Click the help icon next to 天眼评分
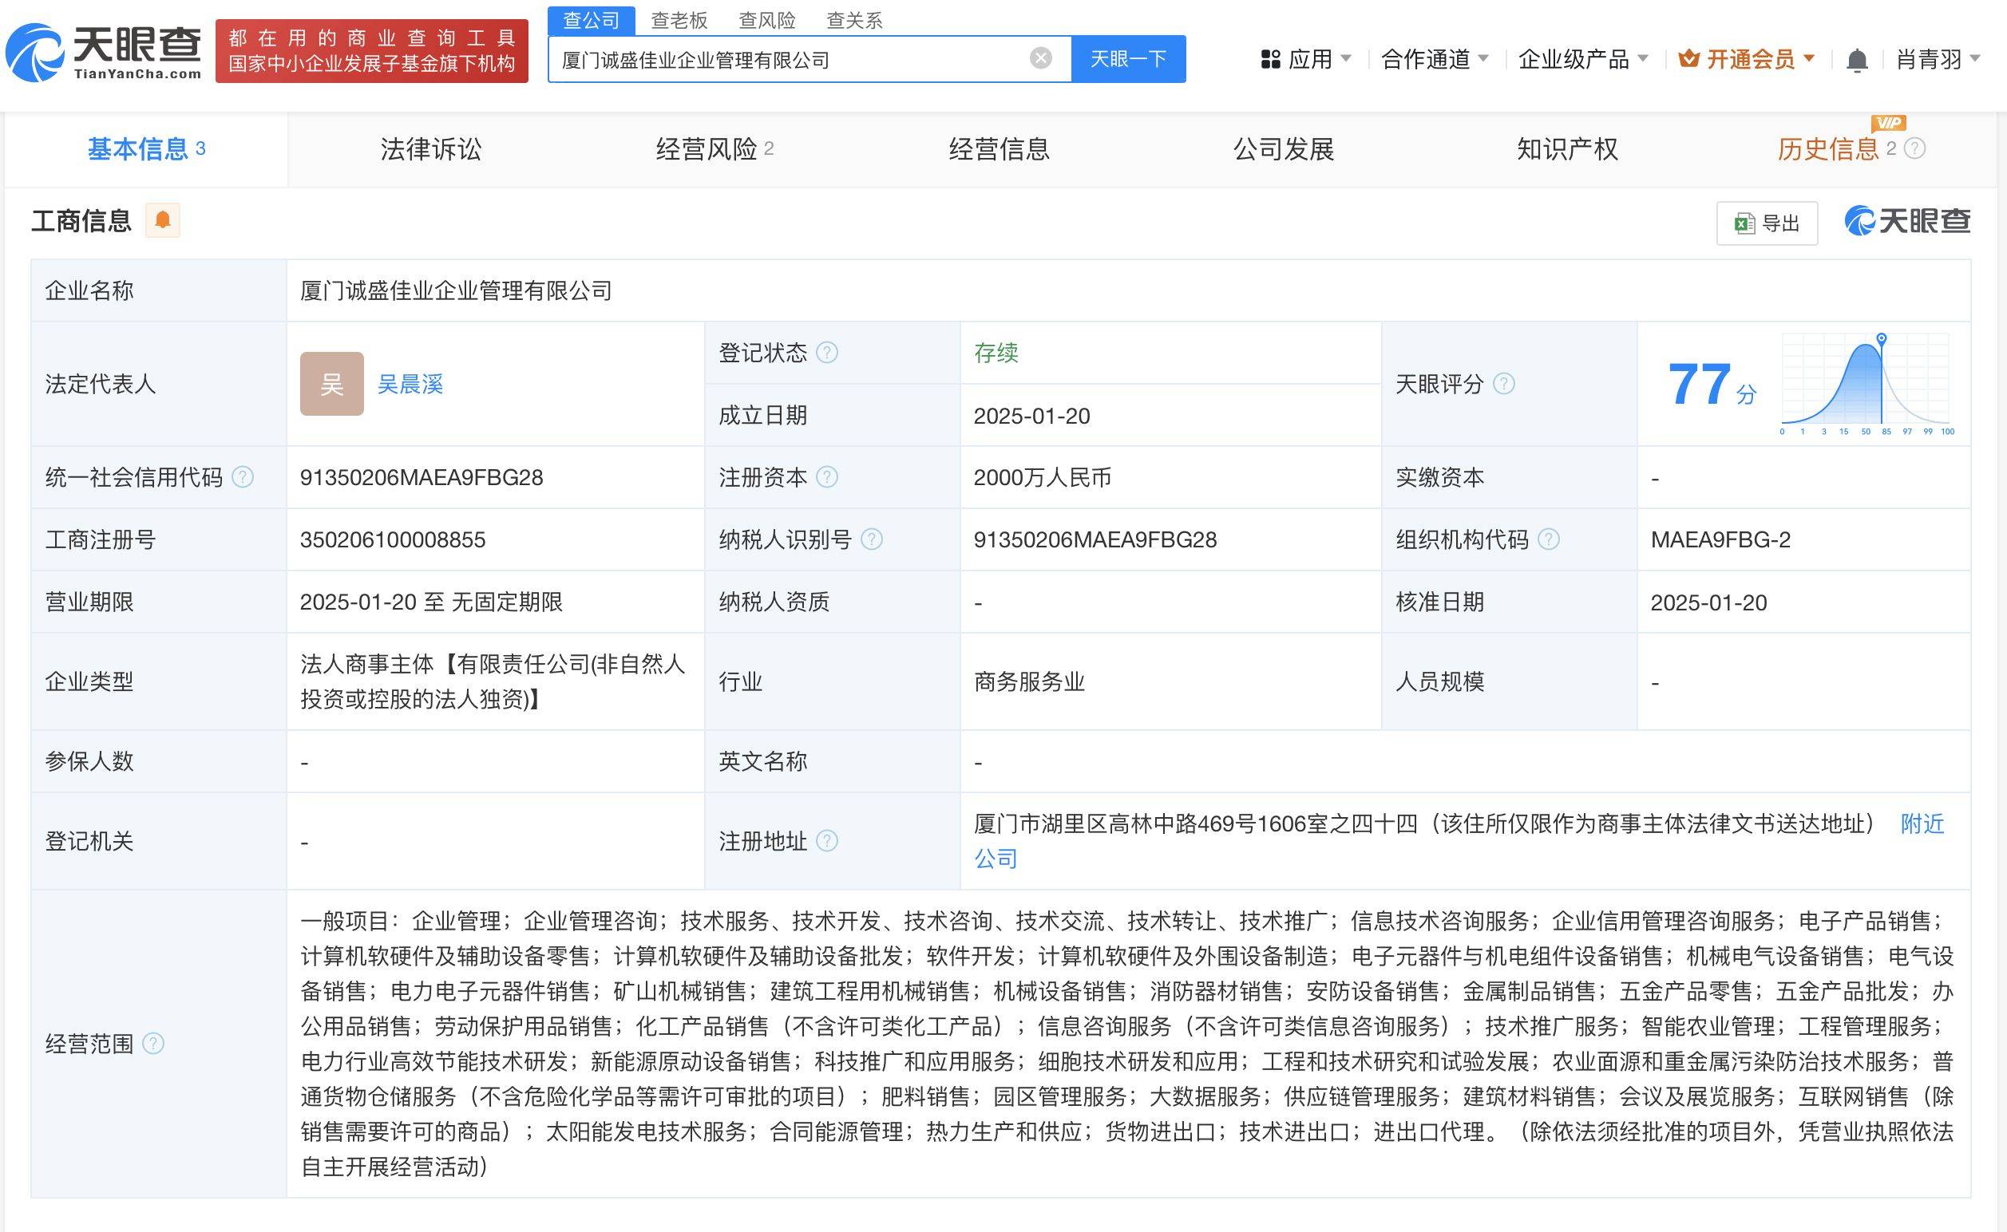This screenshot has height=1232, width=2007. tap(1503, 384)
